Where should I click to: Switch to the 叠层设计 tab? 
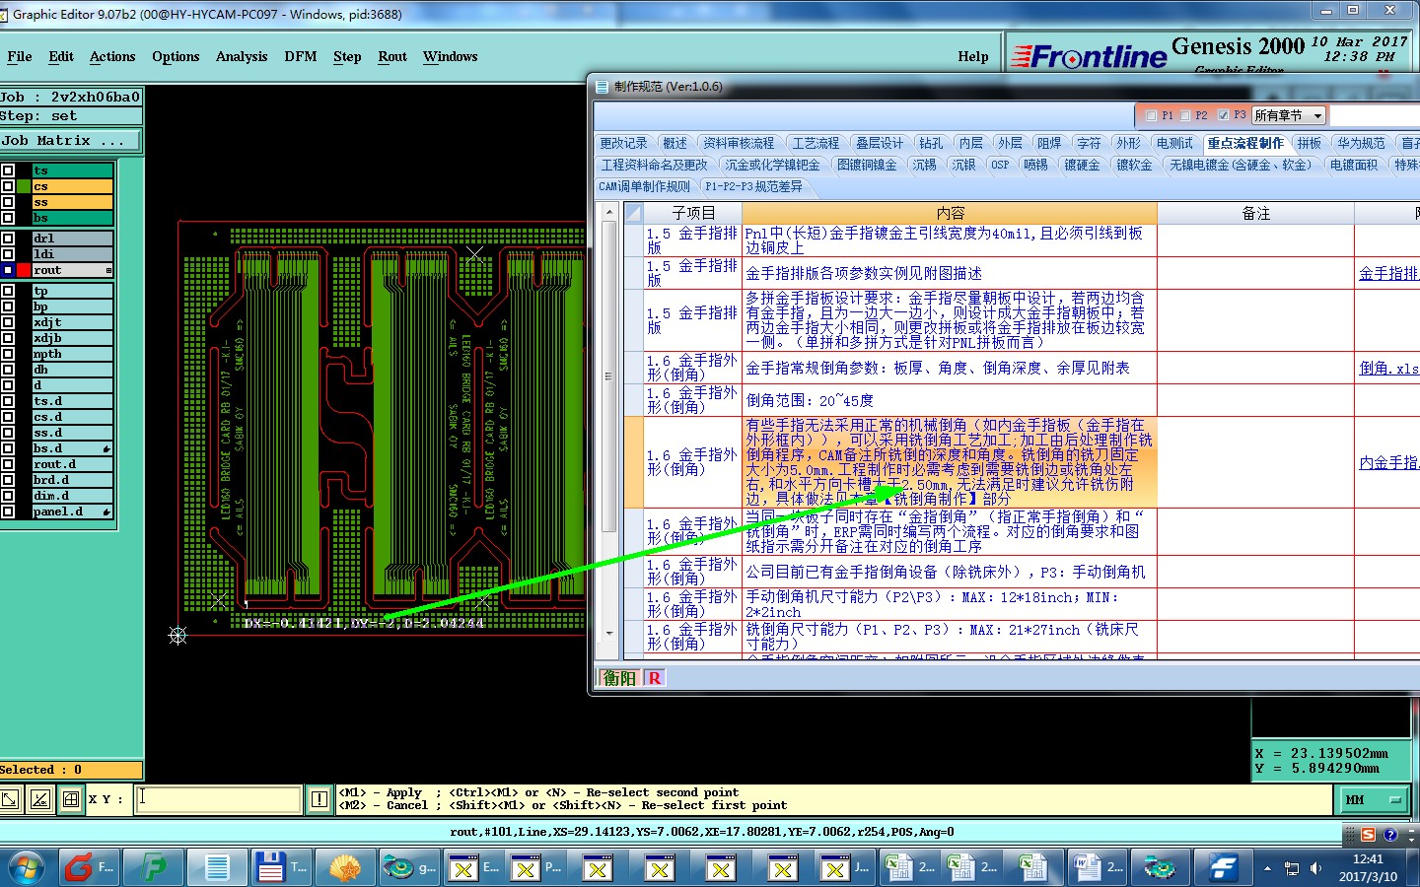point(880,143)
